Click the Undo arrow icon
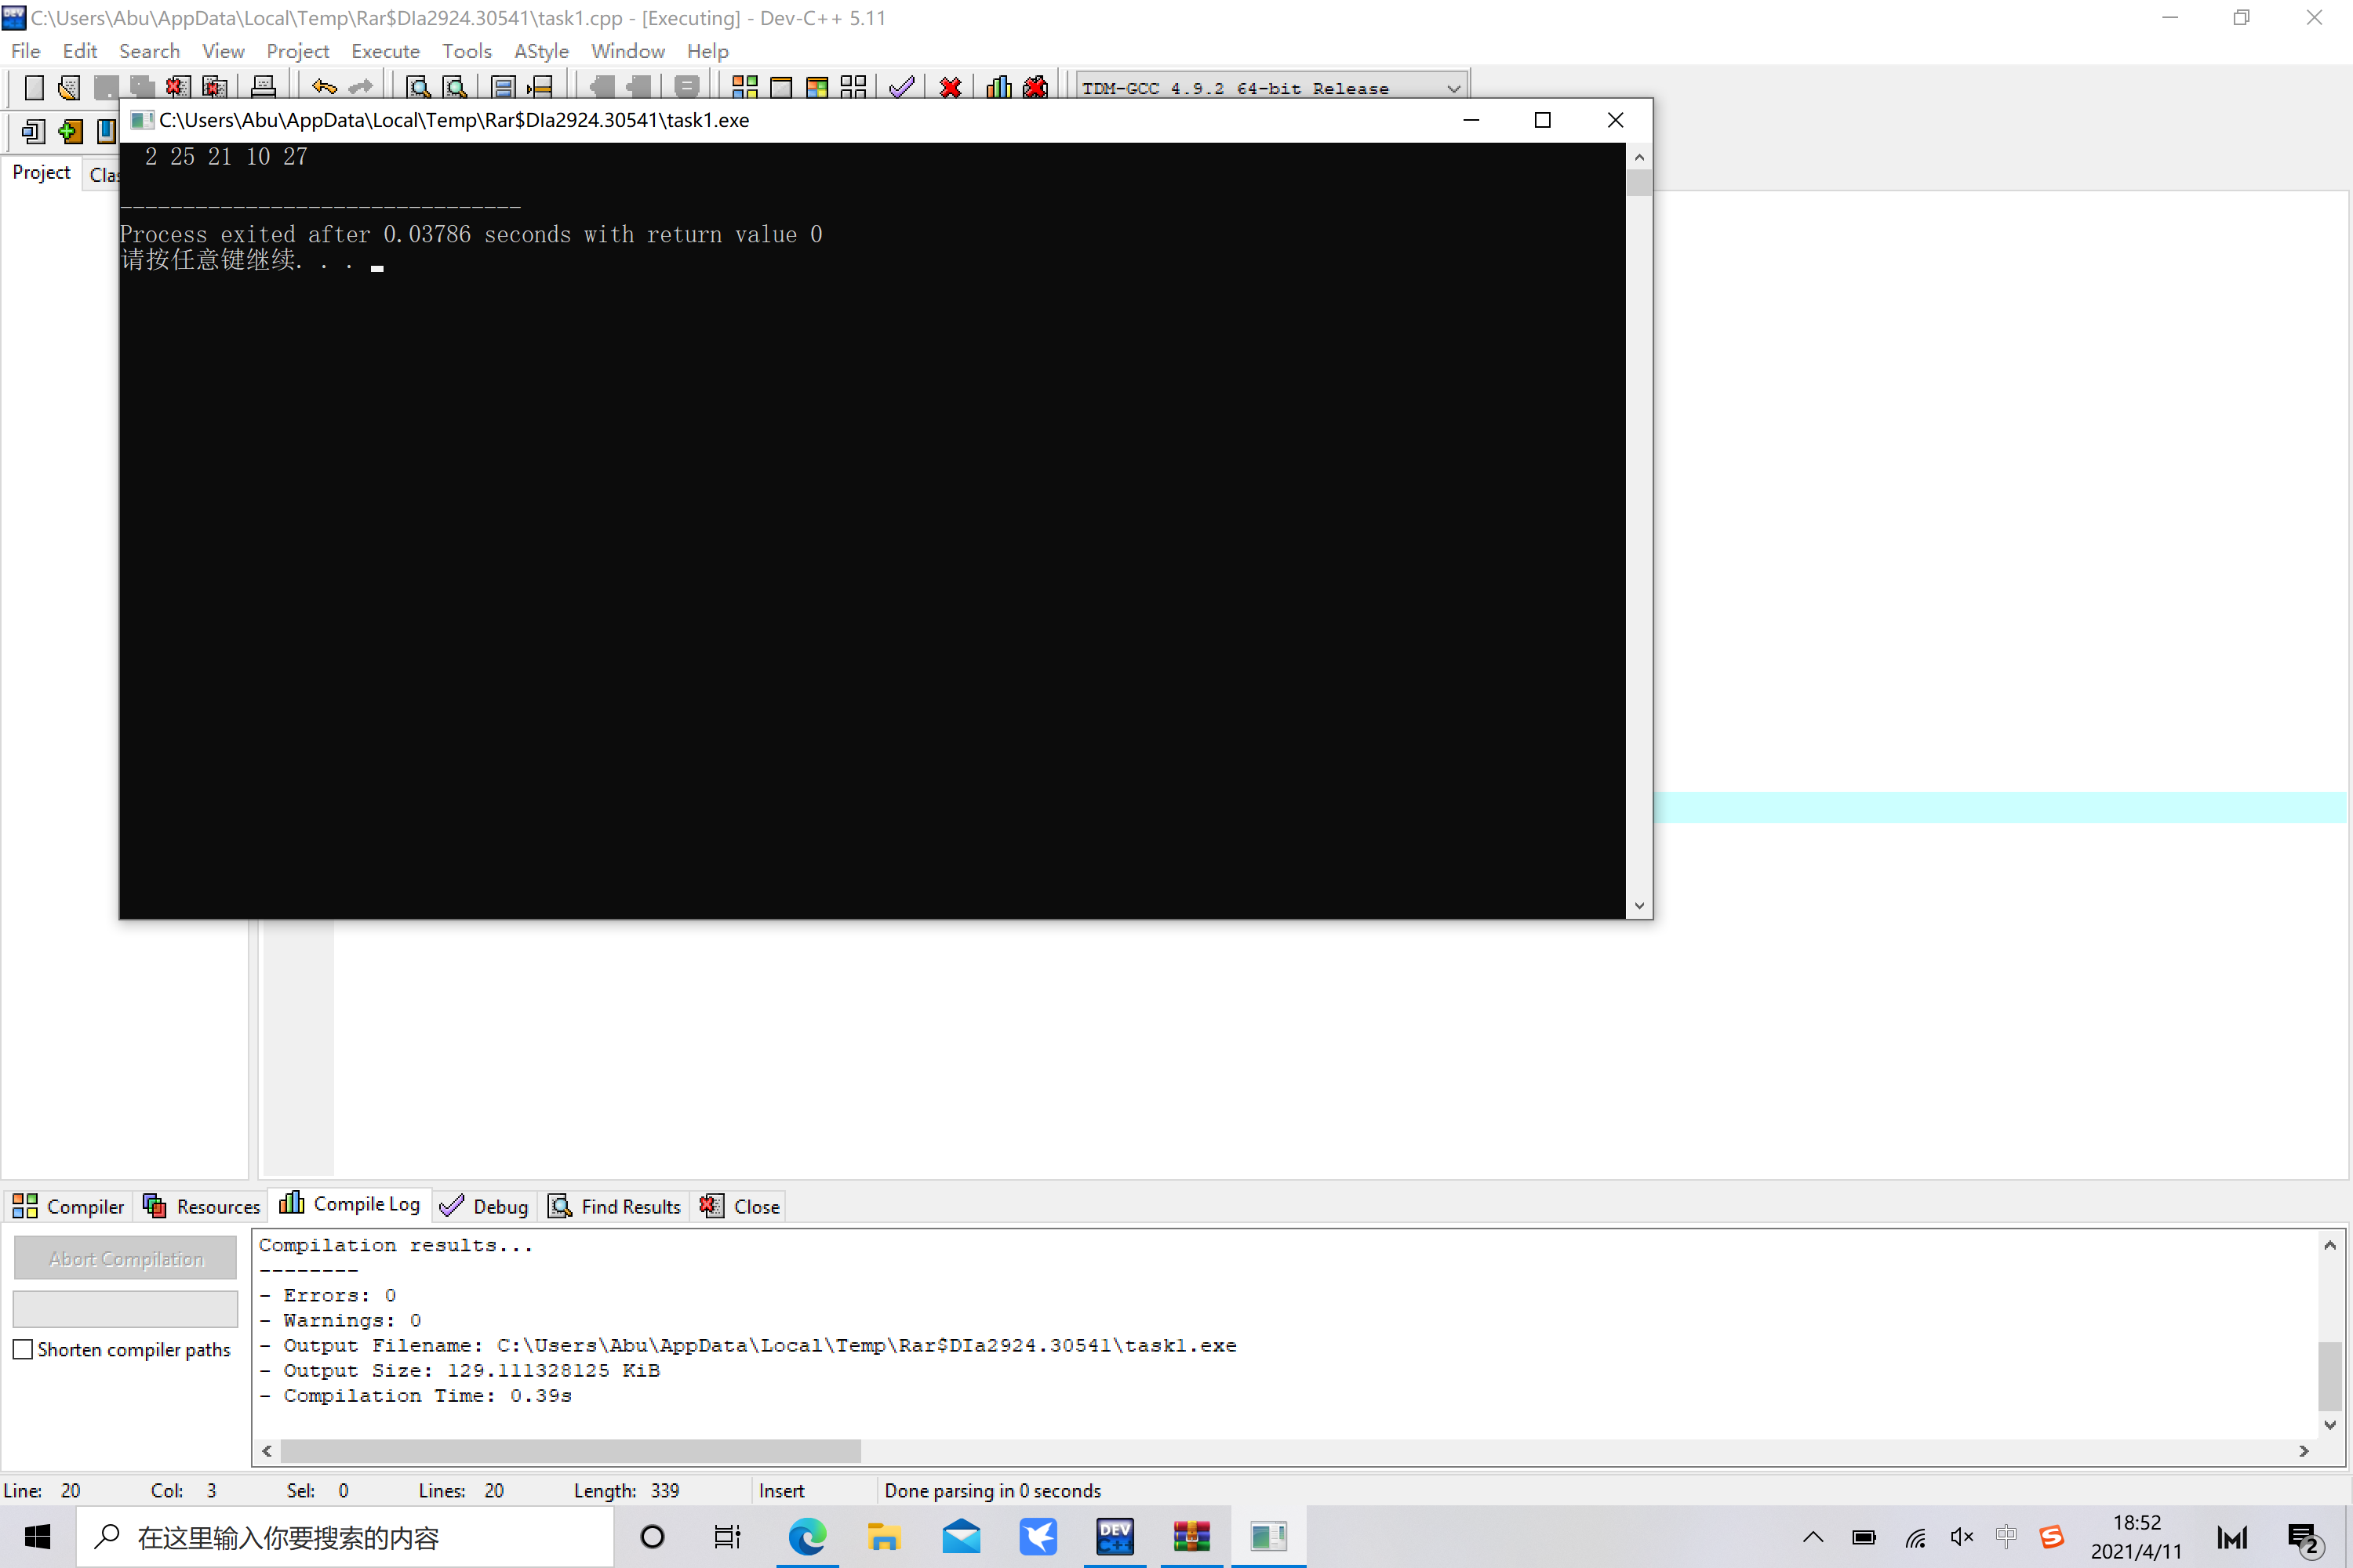The image size is (2353, 1568). point(323,88)
